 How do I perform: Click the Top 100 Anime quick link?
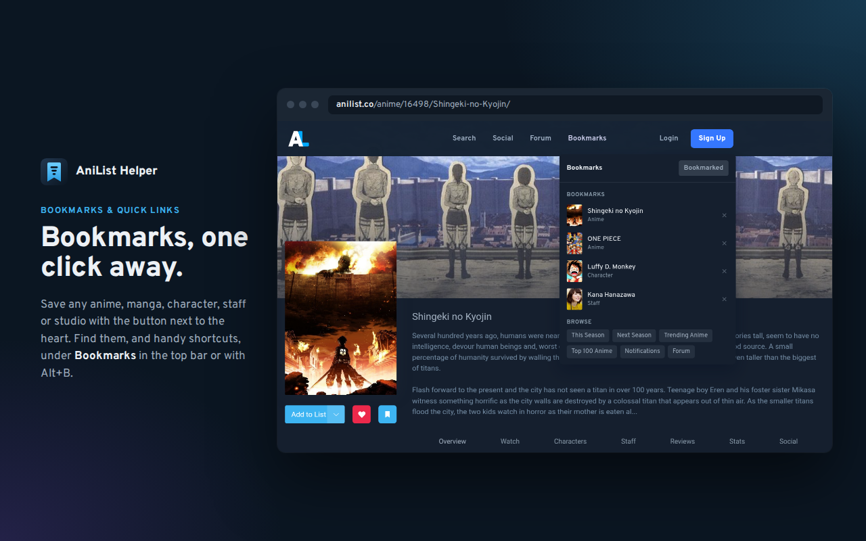pyautogui.click(x=592, y=352)
